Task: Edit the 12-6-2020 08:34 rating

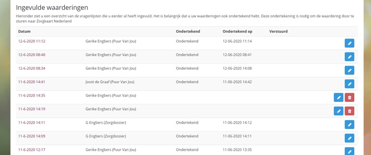Action: coord(349,70)
